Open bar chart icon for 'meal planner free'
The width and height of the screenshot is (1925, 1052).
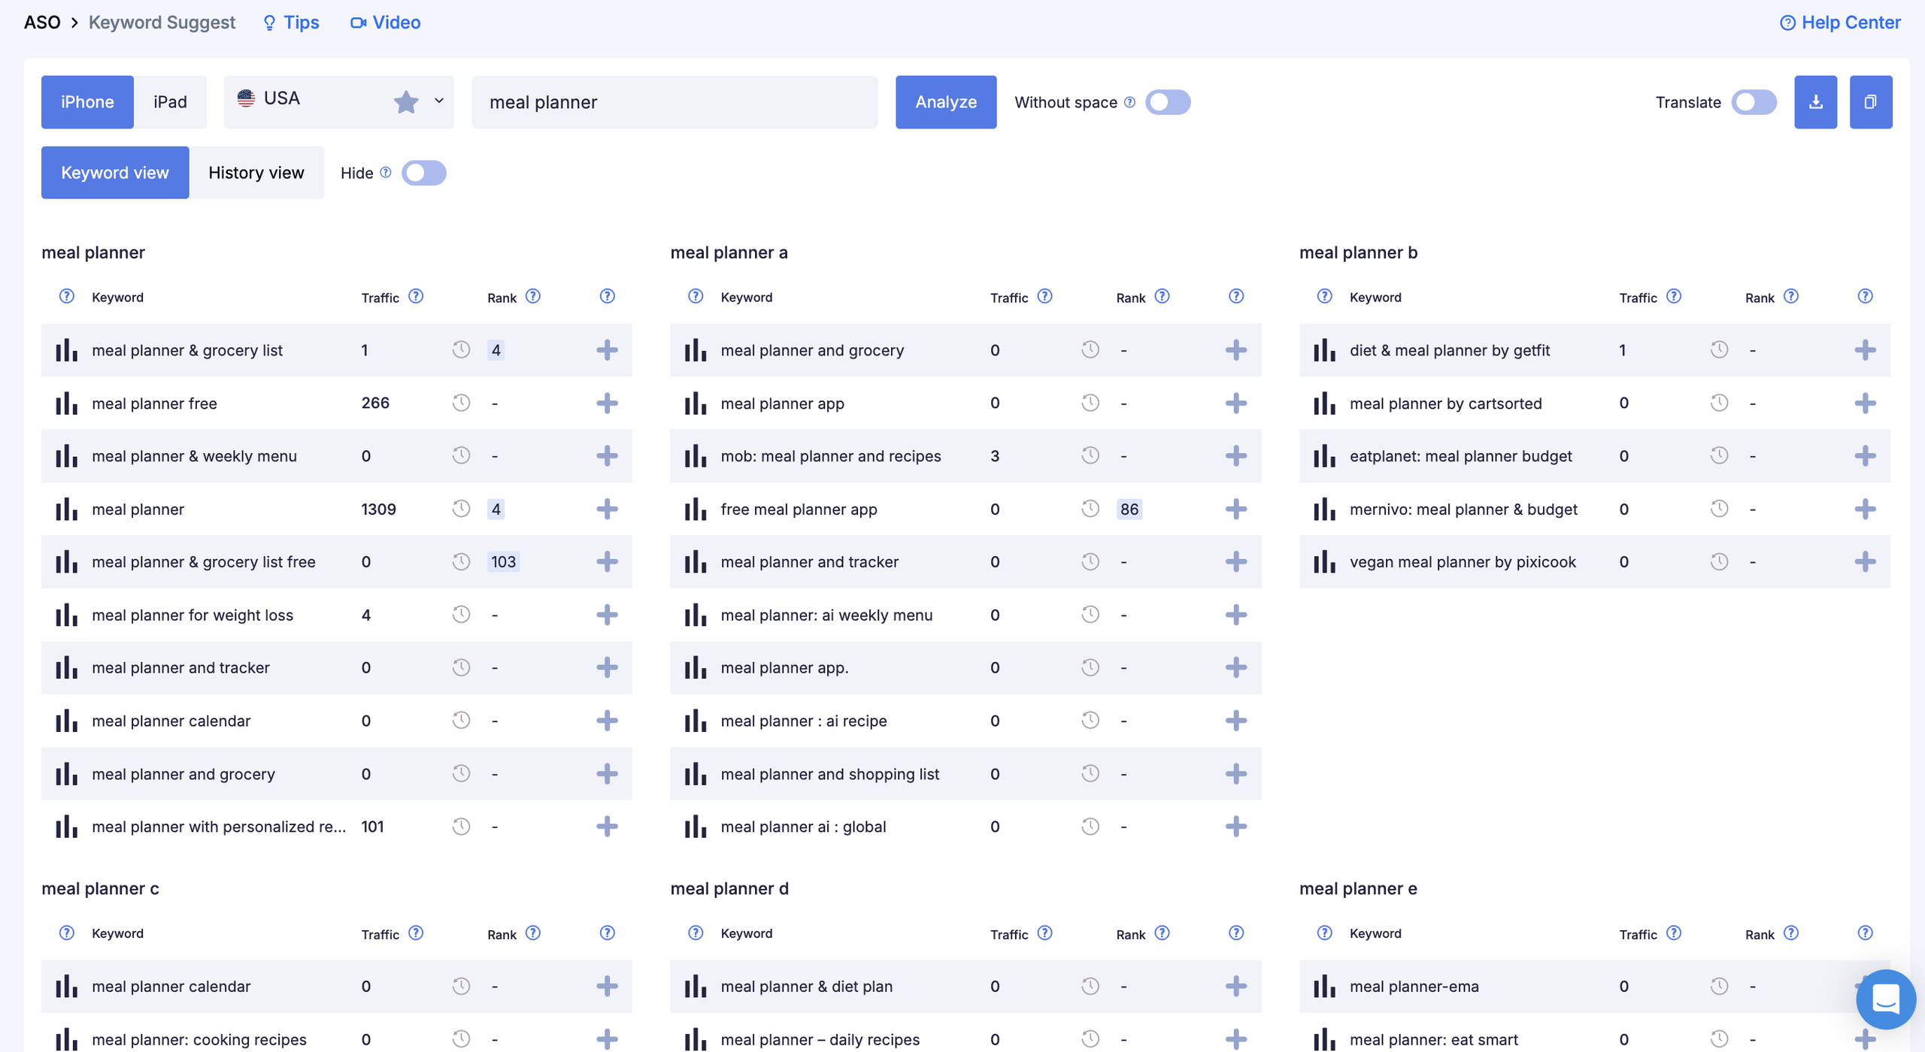(66, 404)
